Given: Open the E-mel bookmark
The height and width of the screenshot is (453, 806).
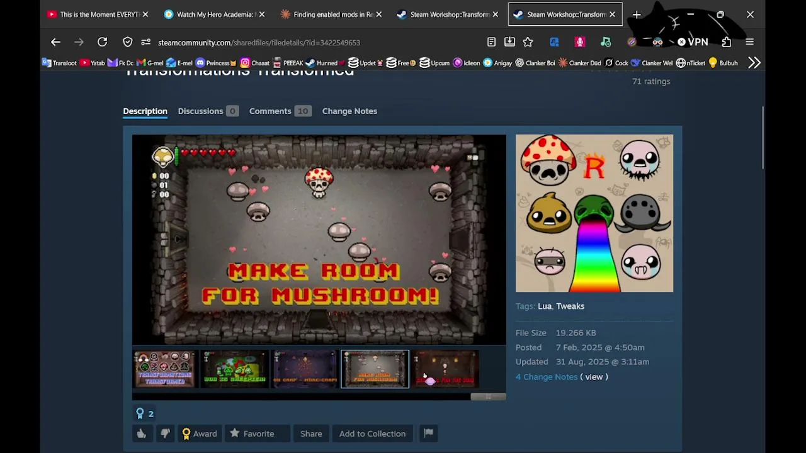Looking at the screenshot, I should pos(179,63).
